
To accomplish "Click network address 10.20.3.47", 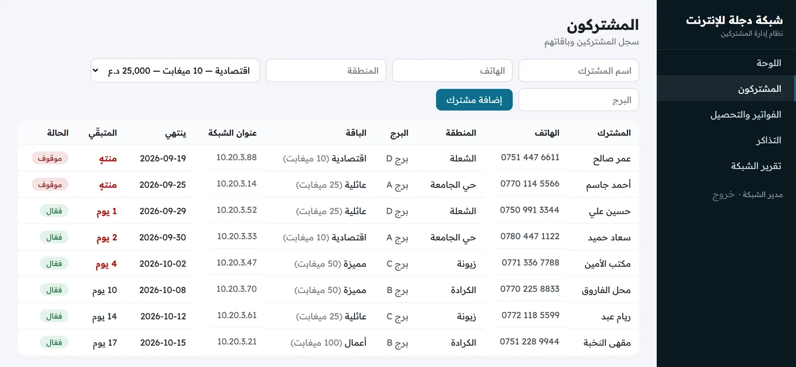I will 237,263.
